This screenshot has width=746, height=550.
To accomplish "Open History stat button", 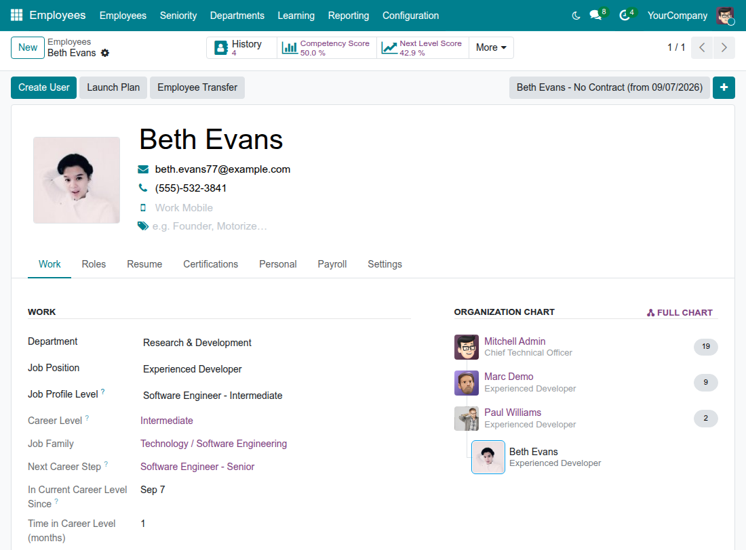I will tap(241, 47).
